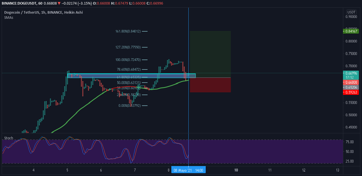This screenshot has height=176, width=362.
Task: Select the green take-profit zone of the long position
Action: (210, 54)
